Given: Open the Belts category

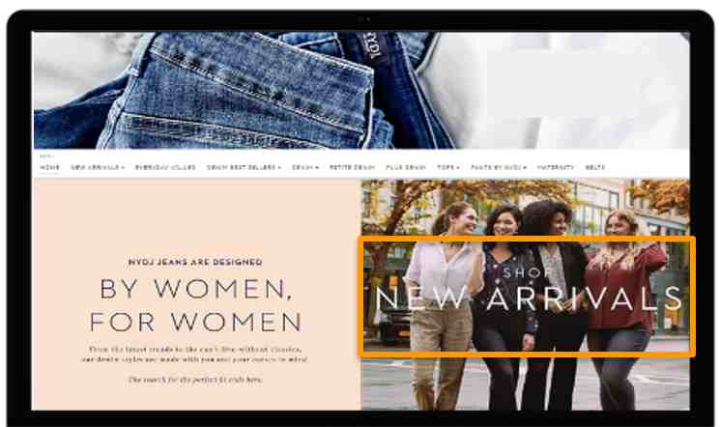Looking at the screenshot, I should pyautogui.click(x=595, y=167).
